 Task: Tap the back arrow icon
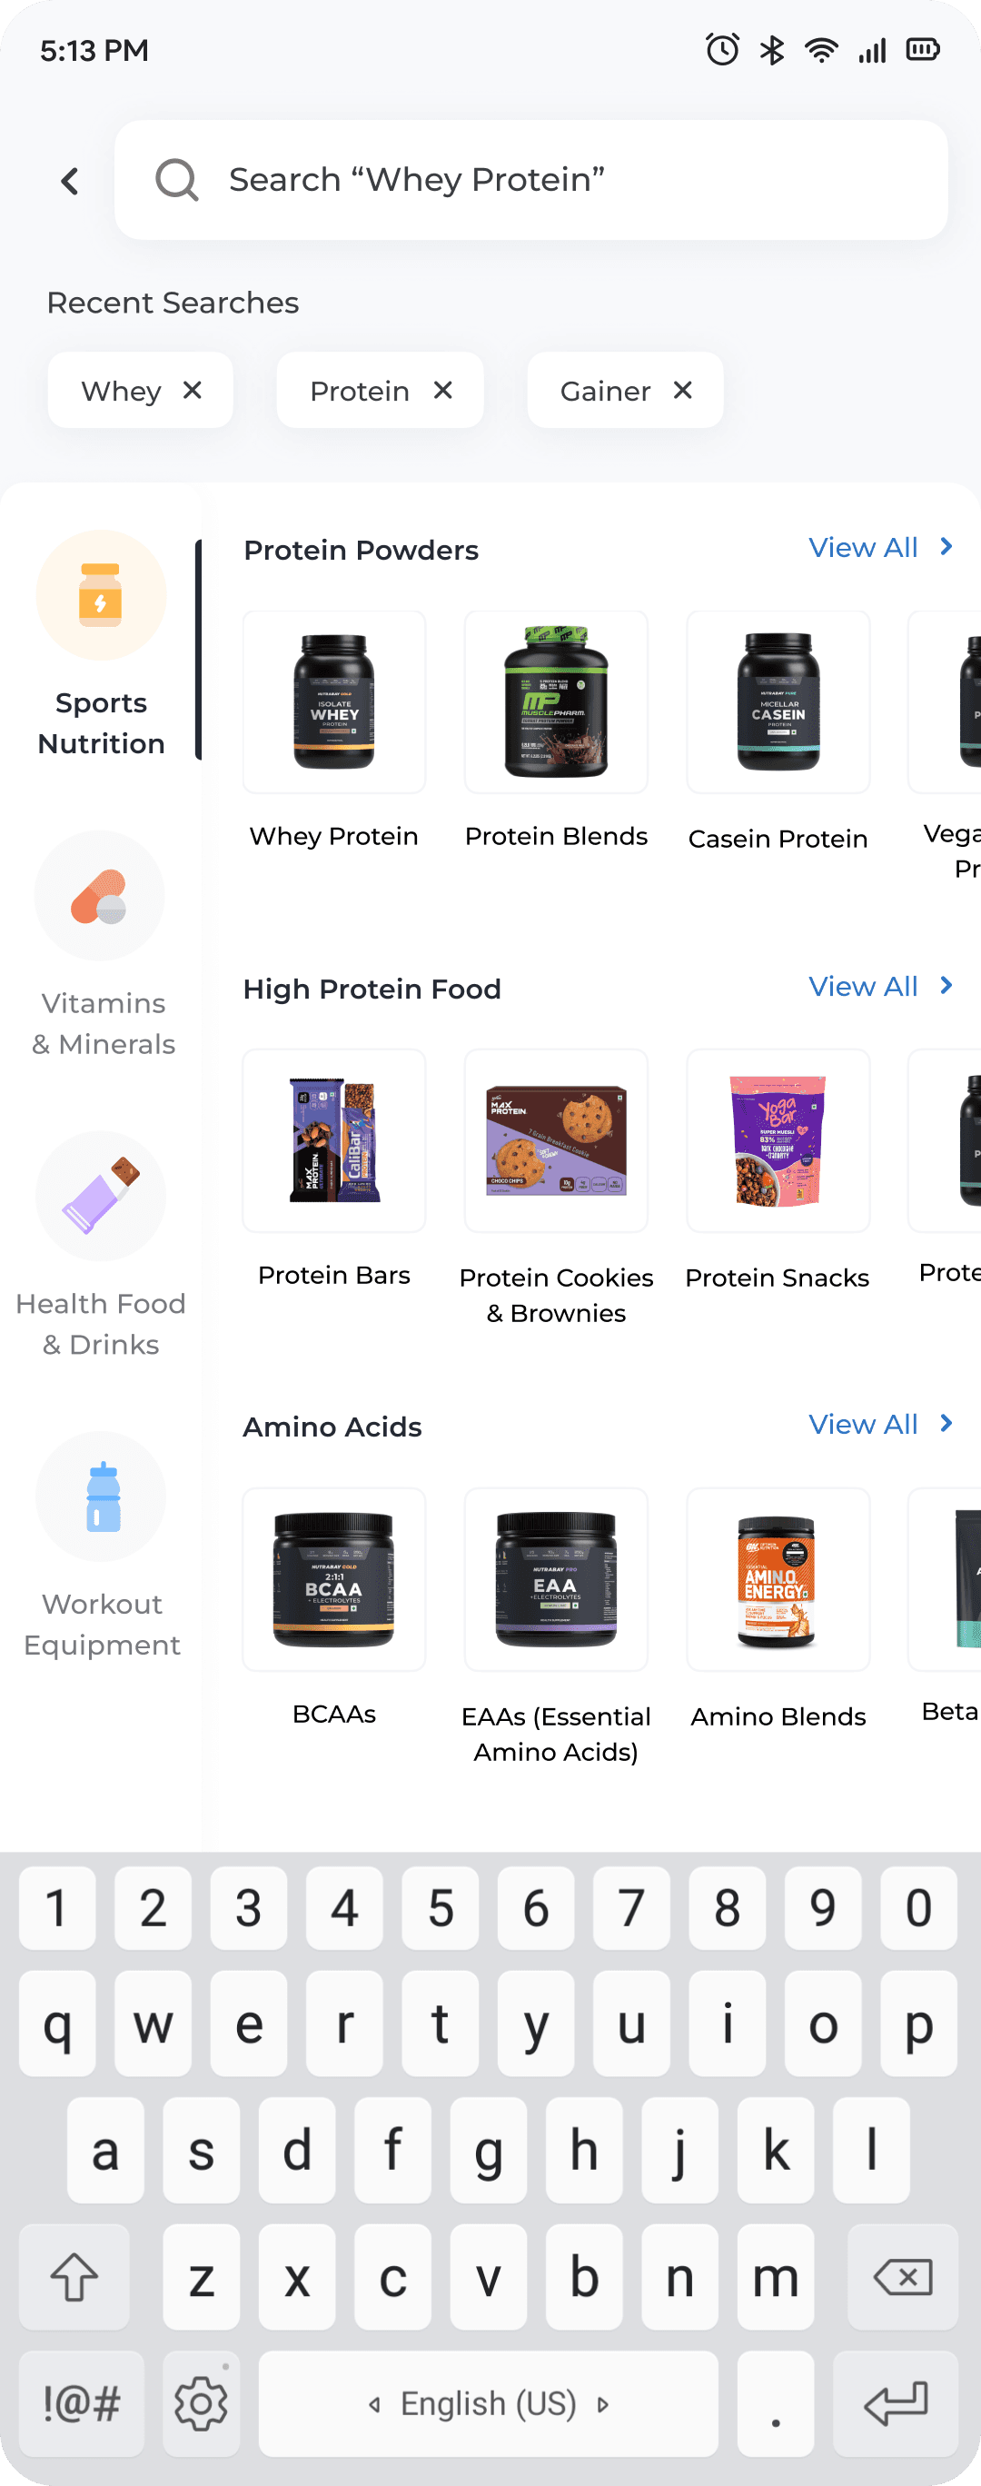point(69,181)
